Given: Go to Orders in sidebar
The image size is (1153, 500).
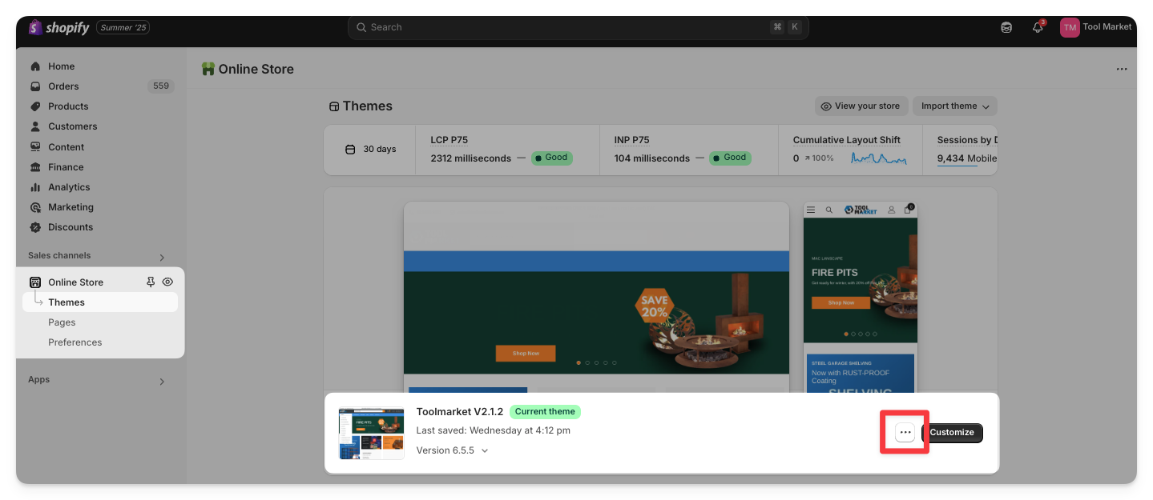Looking at the screenshot, I should coord(63,86).
